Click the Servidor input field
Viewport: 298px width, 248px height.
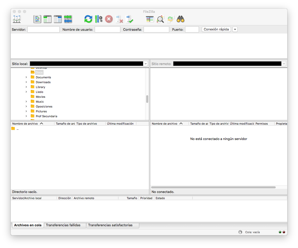point(44,29)
